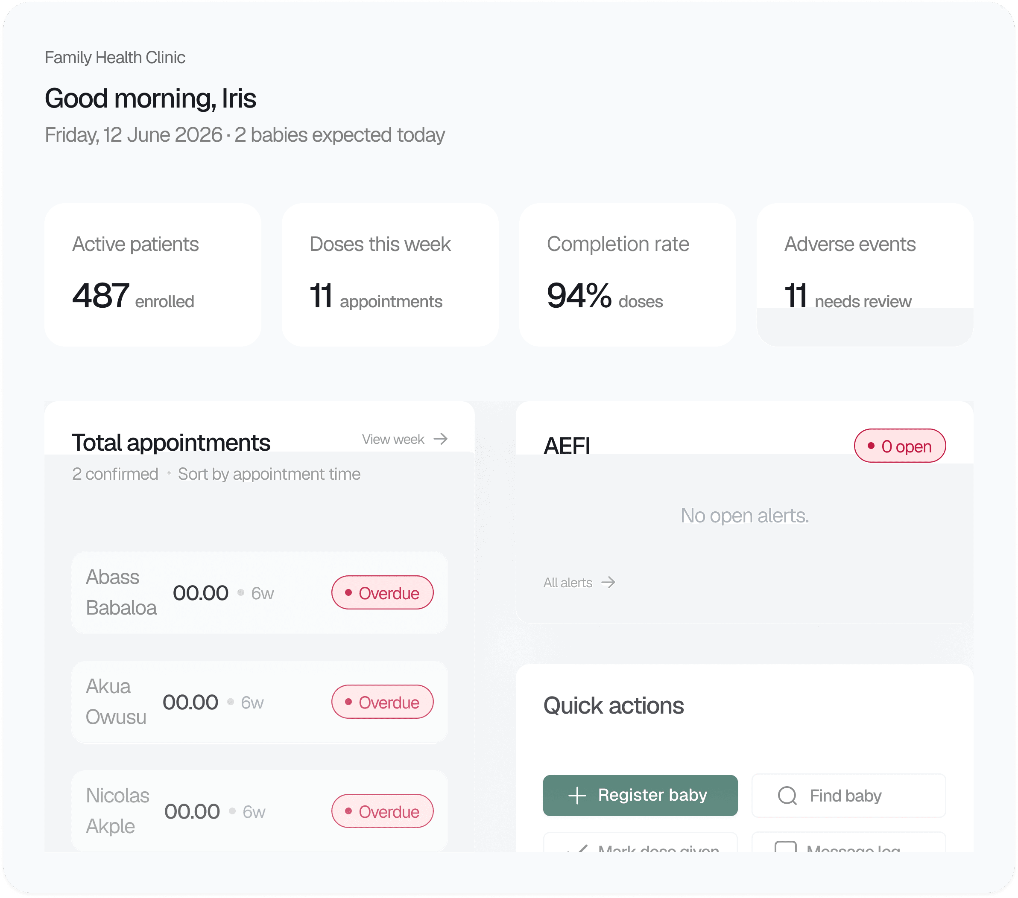Click the 6w age in Abass Babaloa row
This screenshot has width=1018, height=898.
[x=263, y=593]
